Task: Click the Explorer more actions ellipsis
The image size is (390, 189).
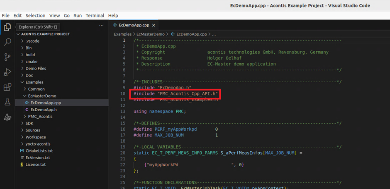Action: 101,26
